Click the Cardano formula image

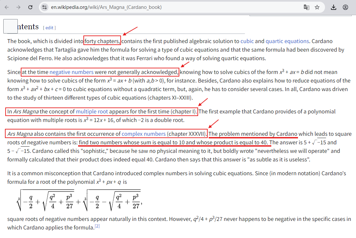(79, 200)
